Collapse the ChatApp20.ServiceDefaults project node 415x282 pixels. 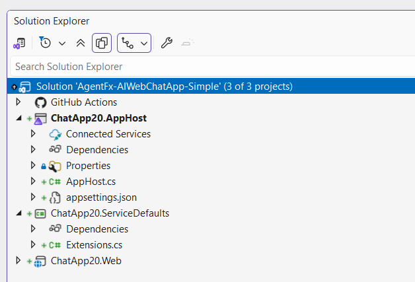pyautogui.click(x=19, y=213)
